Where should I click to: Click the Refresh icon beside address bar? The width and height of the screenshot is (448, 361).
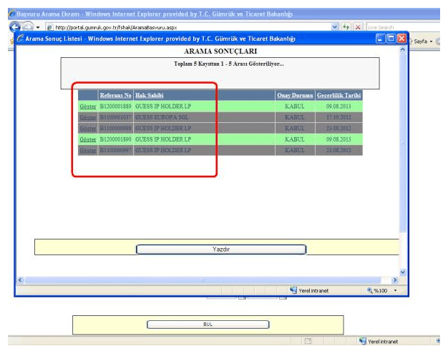point(347,27)
